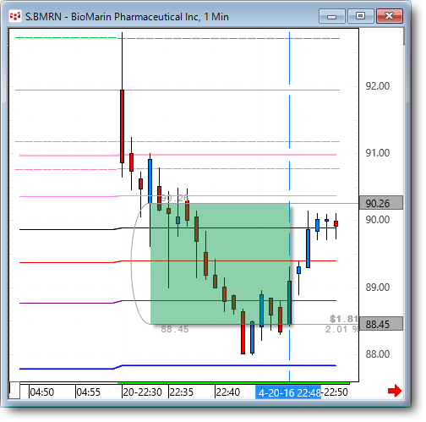The image size is (426, 422).
Task: Click the 92.00 price axis label
Action: tap(378, 86)
